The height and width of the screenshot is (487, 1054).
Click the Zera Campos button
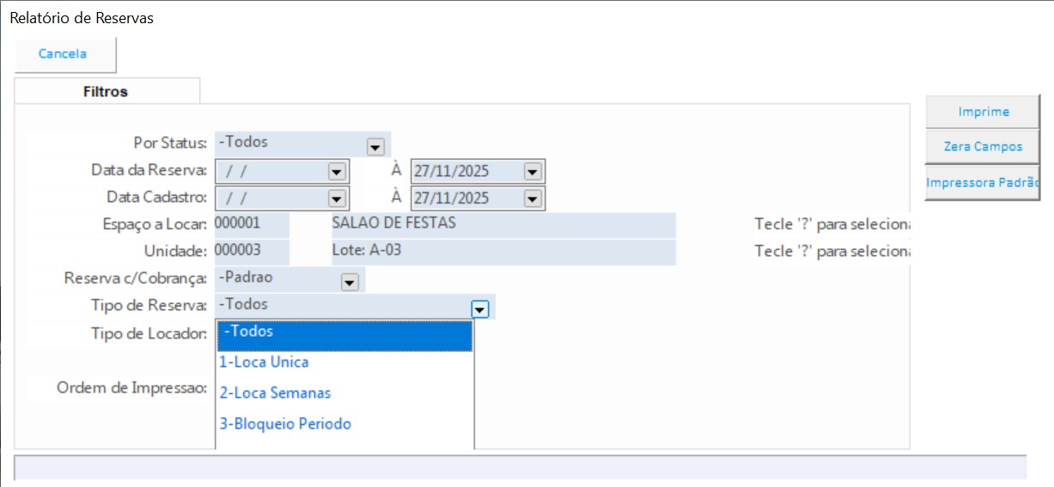tap(983, 147)
